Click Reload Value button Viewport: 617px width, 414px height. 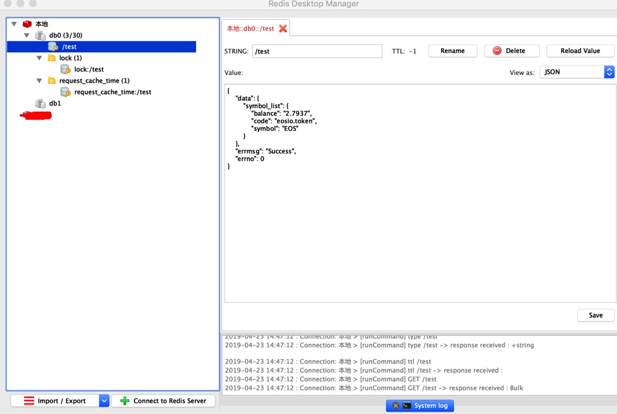click(x=580, y=51)
